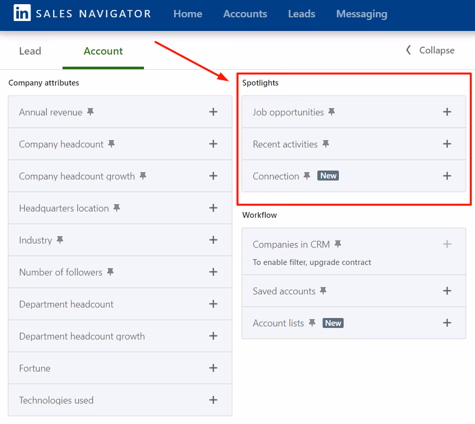Click the New badge beside Connection
This screenshot has width=475, height=424.
pos(328,176)
